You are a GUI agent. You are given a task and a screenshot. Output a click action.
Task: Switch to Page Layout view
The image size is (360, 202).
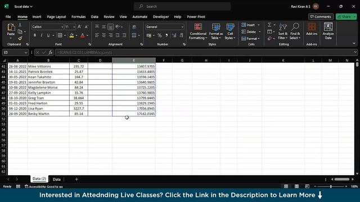click(x=296, y=186)
